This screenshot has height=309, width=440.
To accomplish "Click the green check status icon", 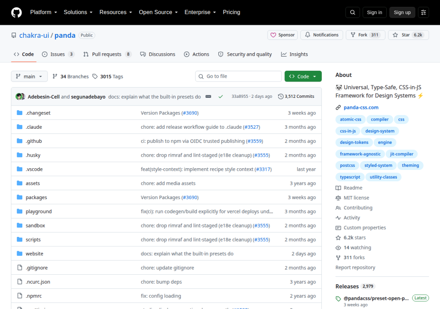I will (220, 97).
